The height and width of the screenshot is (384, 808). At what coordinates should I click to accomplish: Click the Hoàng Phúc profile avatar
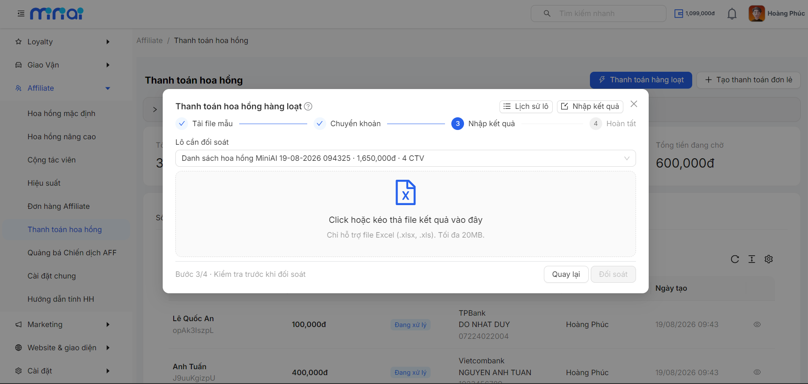point(756,14)
